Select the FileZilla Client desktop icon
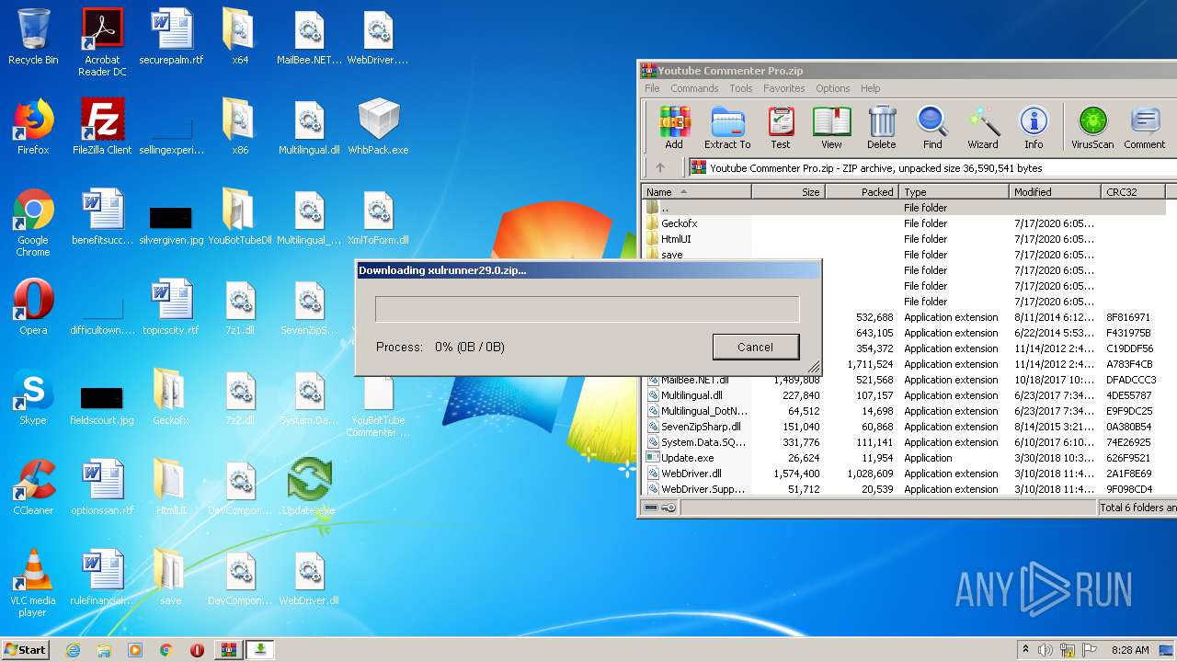Screen dimensions: 1177x662 [x=102, y=127]
